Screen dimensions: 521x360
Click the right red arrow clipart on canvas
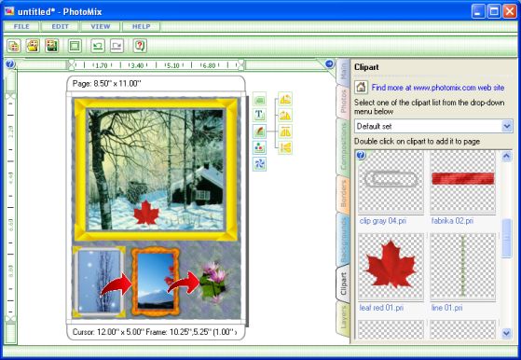point(184,283)
